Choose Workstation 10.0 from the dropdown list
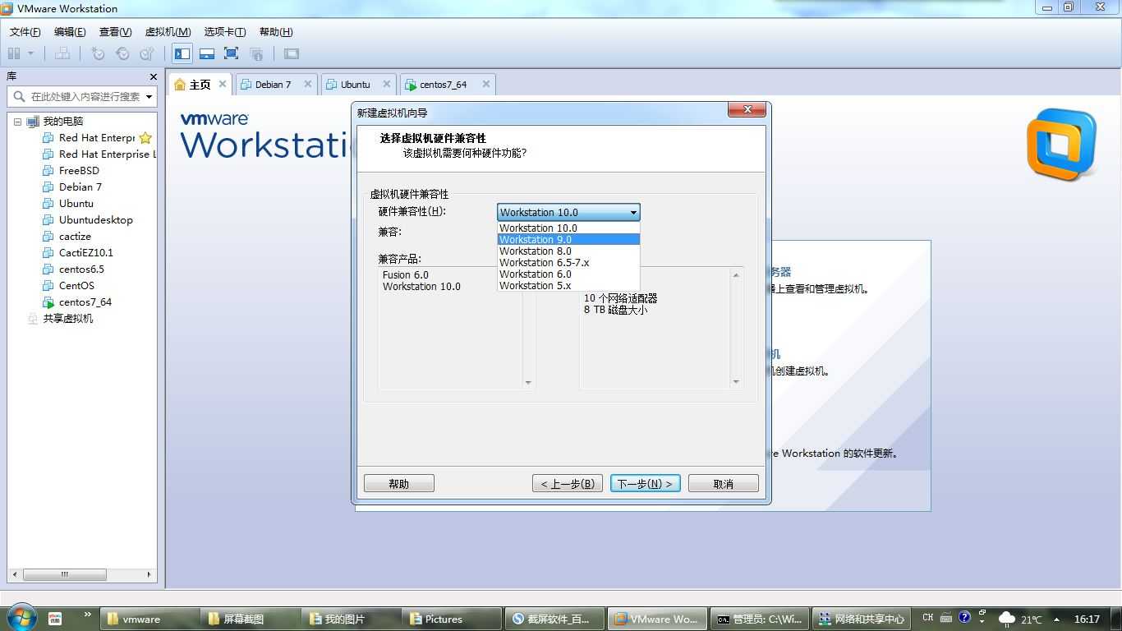1122x631 pixels. pos(568,228)
